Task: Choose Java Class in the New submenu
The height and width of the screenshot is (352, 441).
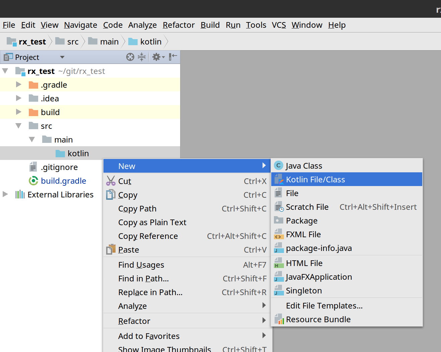Action: pos(304,165)
